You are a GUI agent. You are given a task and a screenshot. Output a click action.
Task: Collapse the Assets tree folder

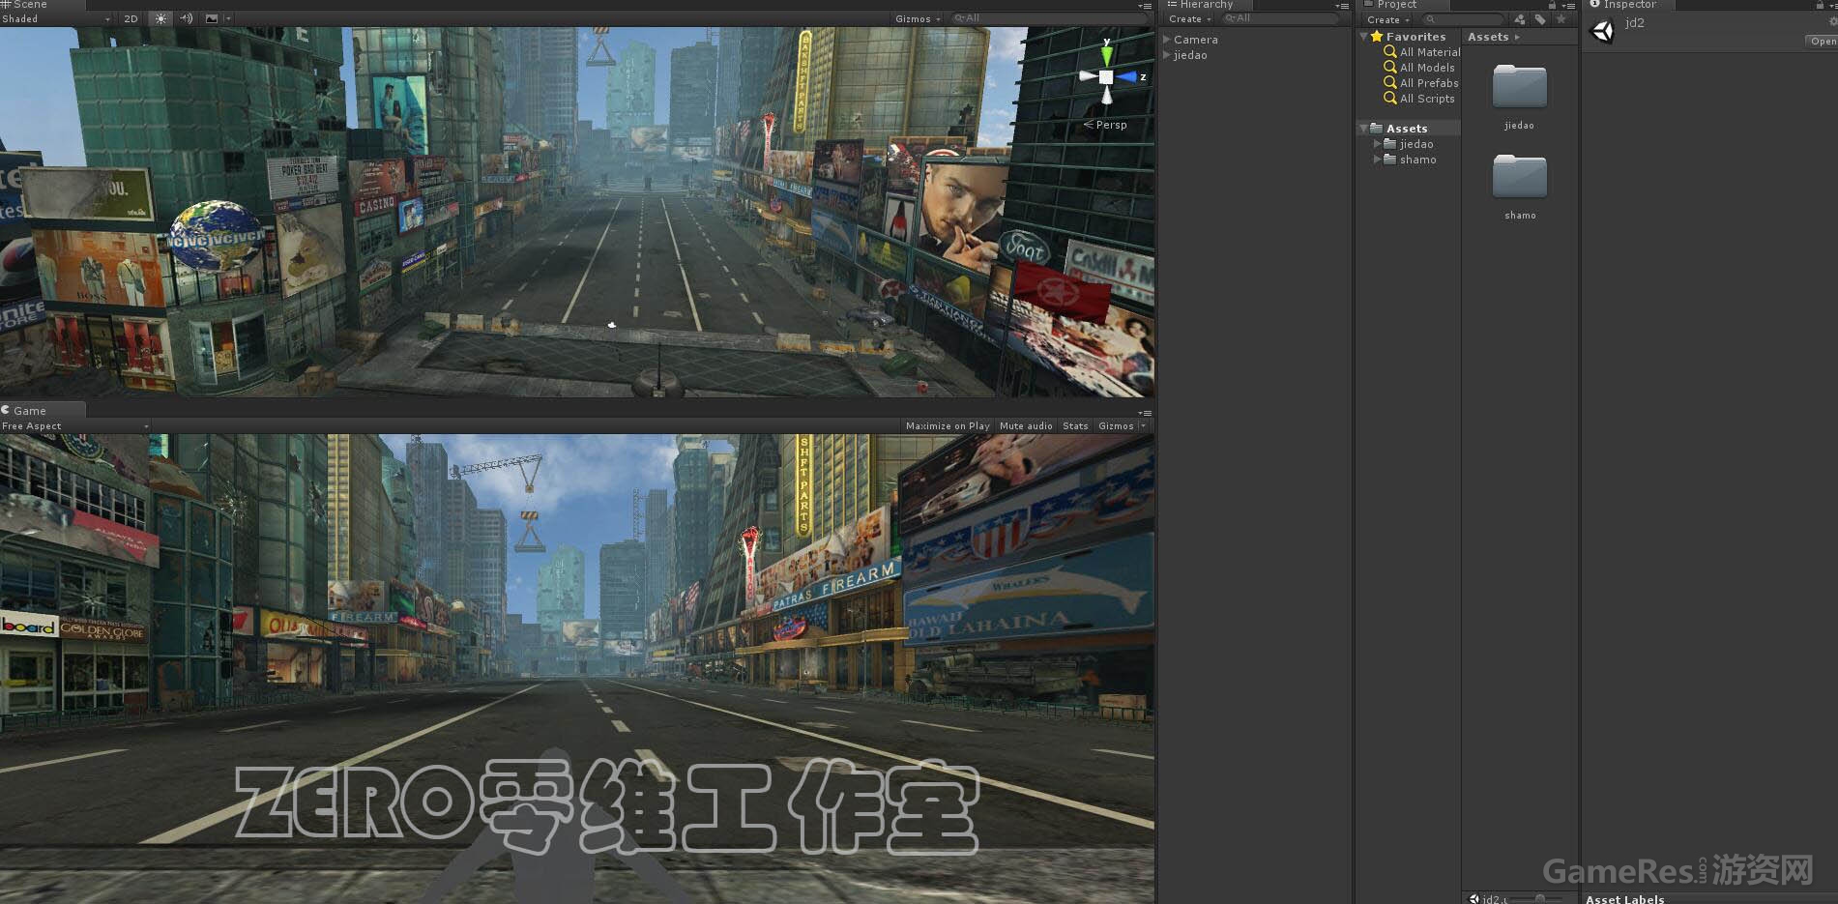tap(1364, 129)
